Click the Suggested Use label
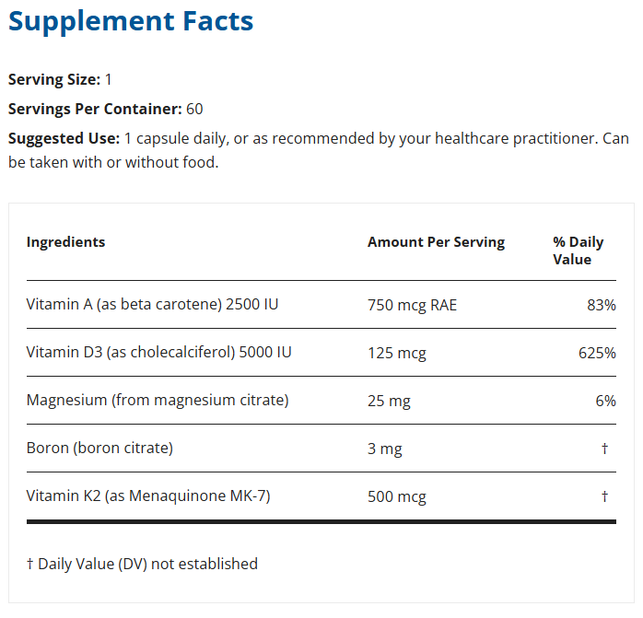Image resolution: width=643 pixels, height=618 pixels. pos(64,138)
